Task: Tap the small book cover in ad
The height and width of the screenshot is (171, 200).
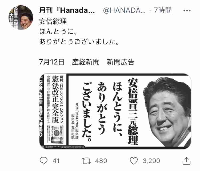Action: 57,135
